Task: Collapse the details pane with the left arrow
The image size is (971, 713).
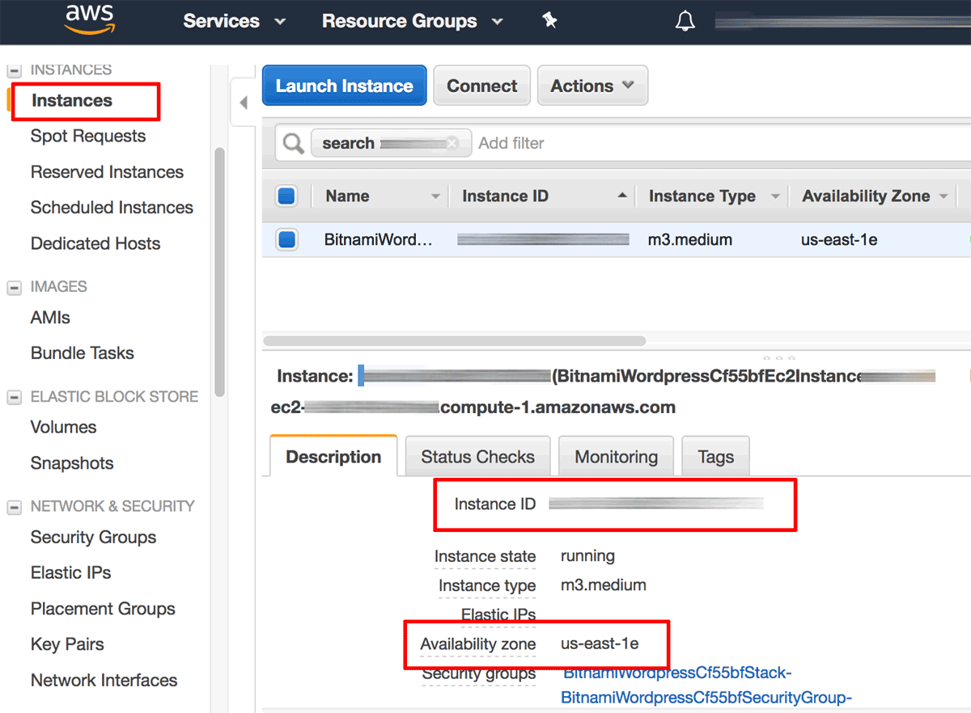Action: click(245, 103)
